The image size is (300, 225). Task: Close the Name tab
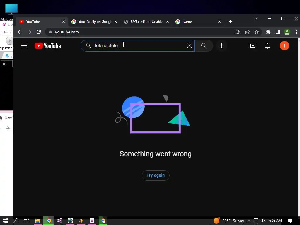219,22
